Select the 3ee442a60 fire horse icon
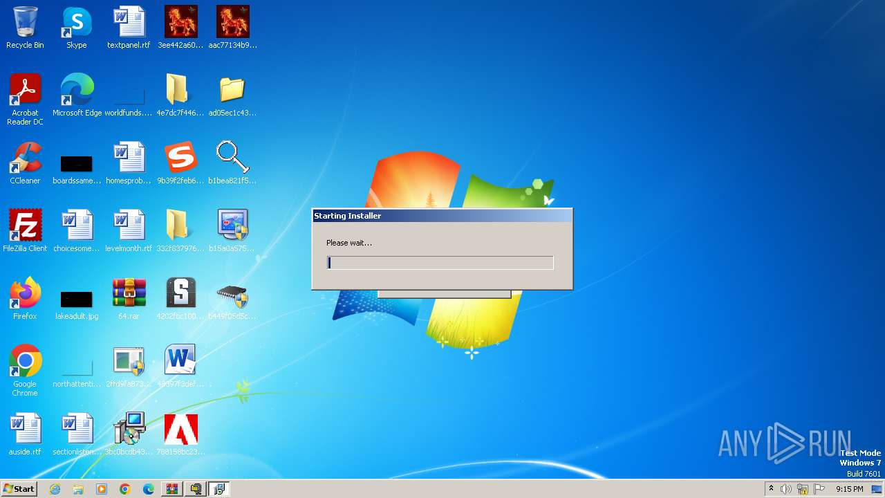 point(180,28)
